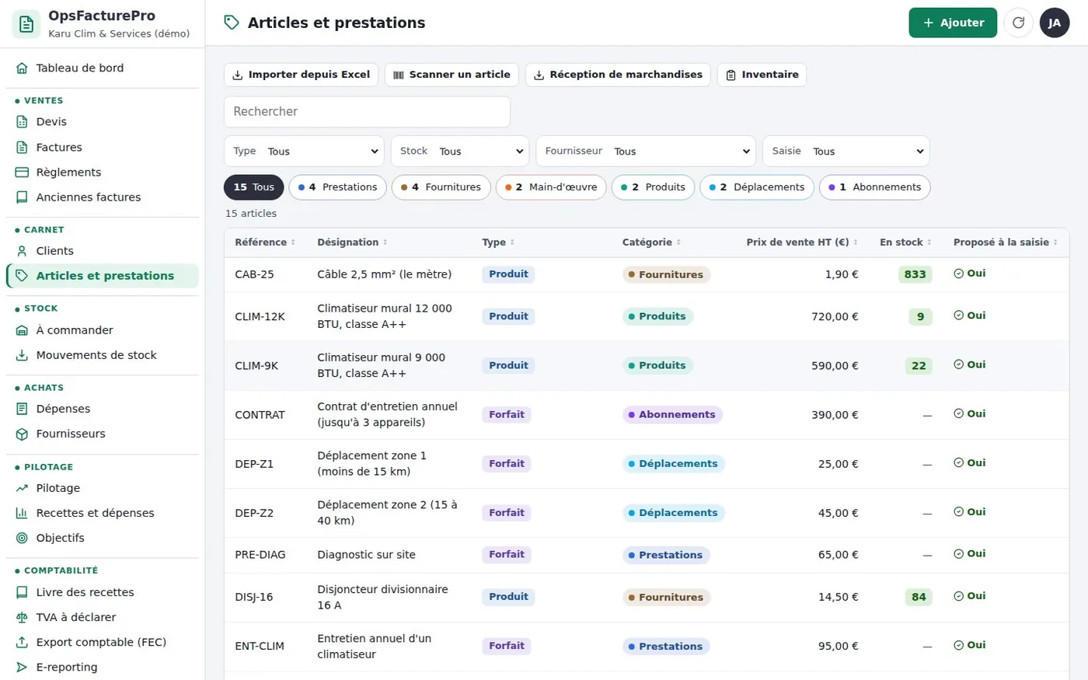Viewport: 1088px width, 680px height.
Task: Expand the Fournisseur filter dropdown
Action: pyautogui.click(x=646, y=152)
